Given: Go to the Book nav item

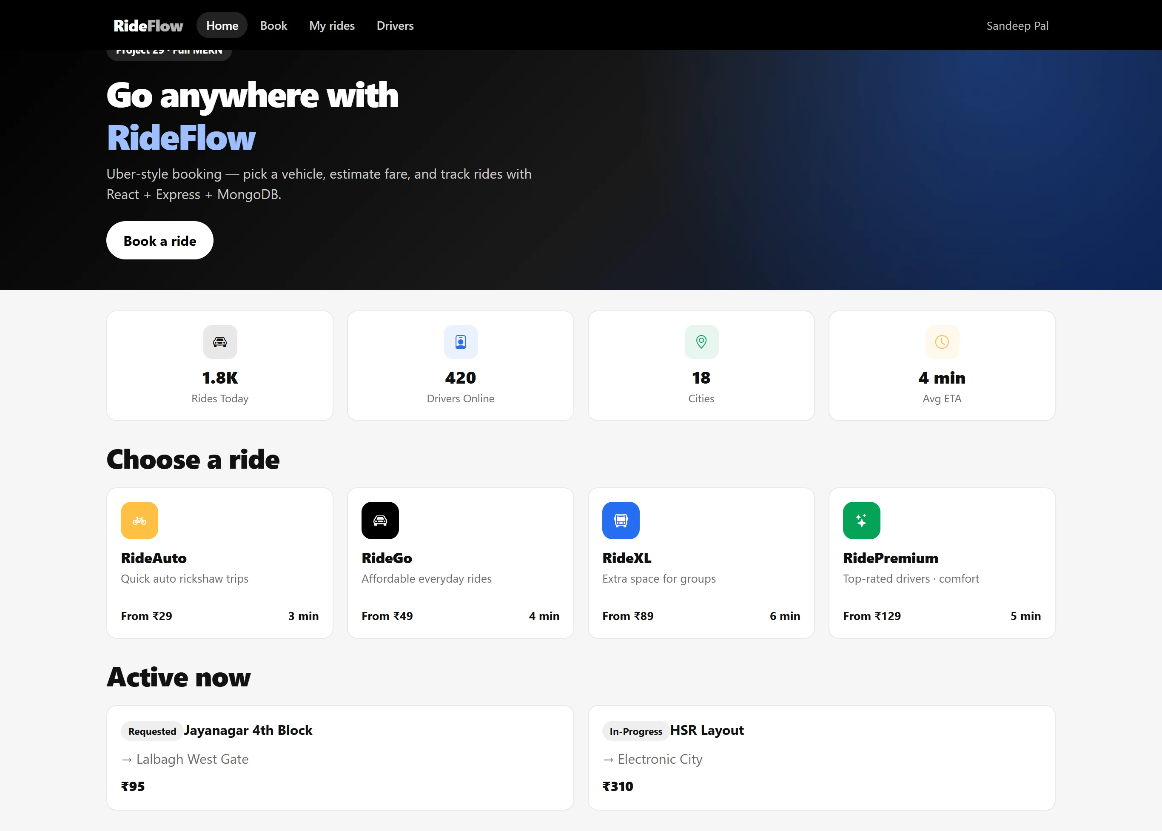Looking at the screenshot, I should point(274,26).
